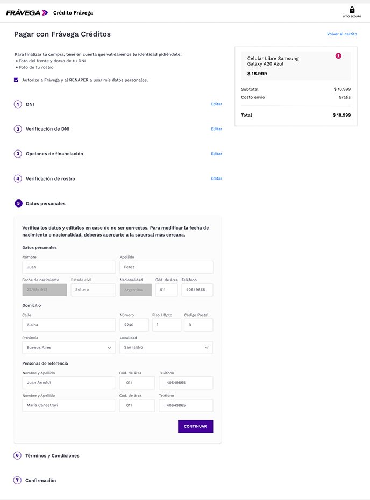Click step 1 circle next to DNI

(18, 104)
